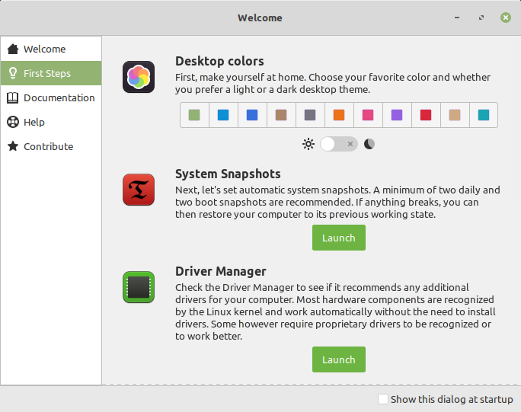
Task: Select the teal desktop color swatch
Action: pos(484,115)
